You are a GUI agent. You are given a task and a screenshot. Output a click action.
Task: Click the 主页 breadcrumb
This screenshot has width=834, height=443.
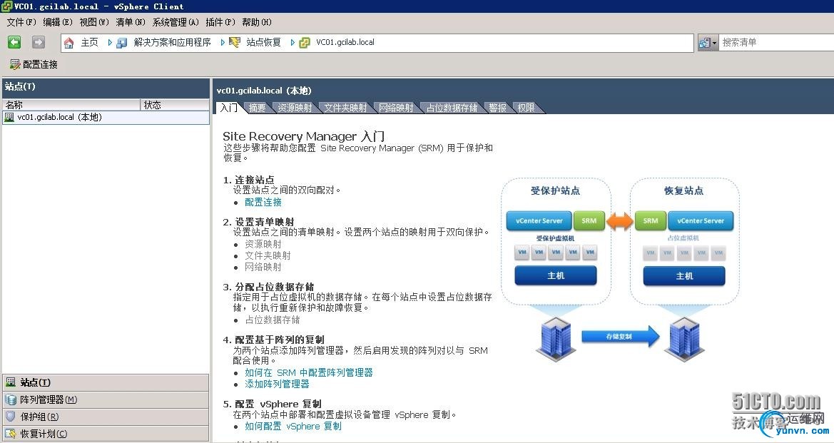(x=89, y=43)
